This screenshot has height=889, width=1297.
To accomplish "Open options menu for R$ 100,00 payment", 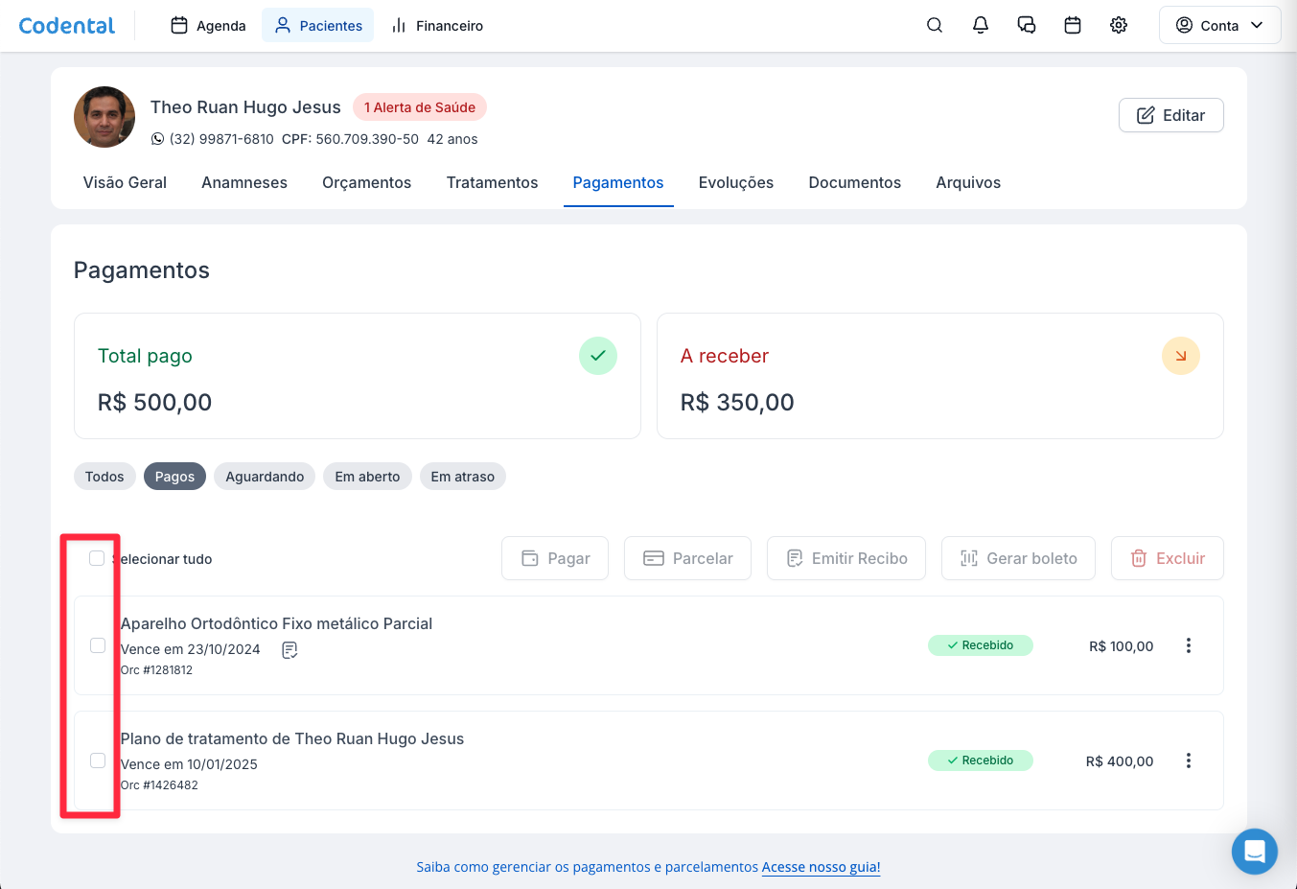I will (x=1189, y=645).
